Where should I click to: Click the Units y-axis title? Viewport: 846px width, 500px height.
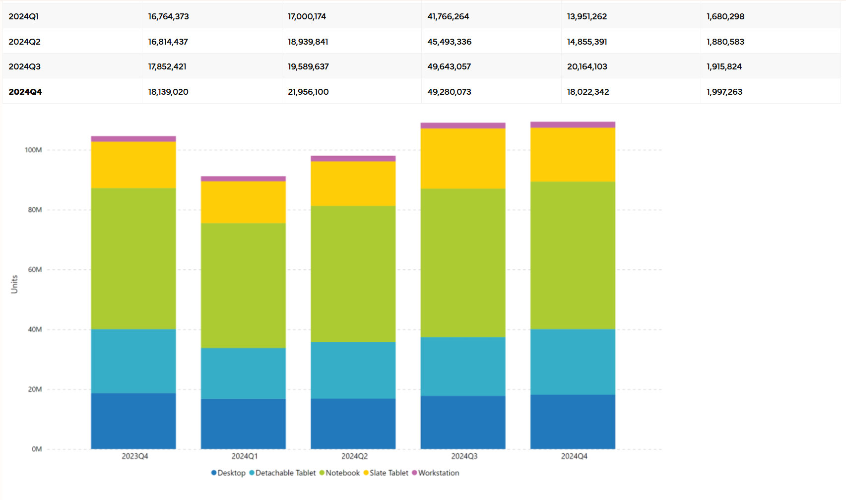point(14,284)
